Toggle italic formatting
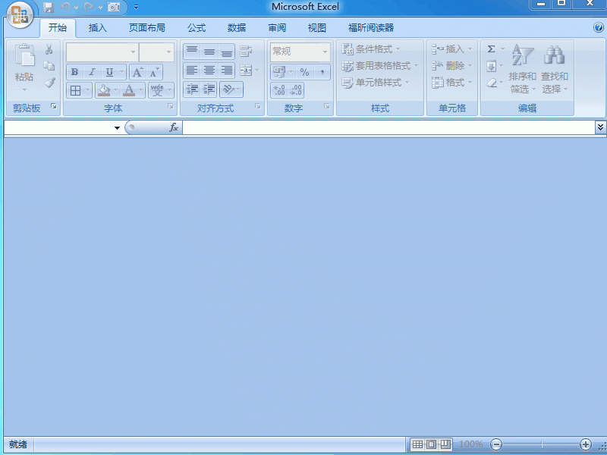 click(x=91, y=72)
